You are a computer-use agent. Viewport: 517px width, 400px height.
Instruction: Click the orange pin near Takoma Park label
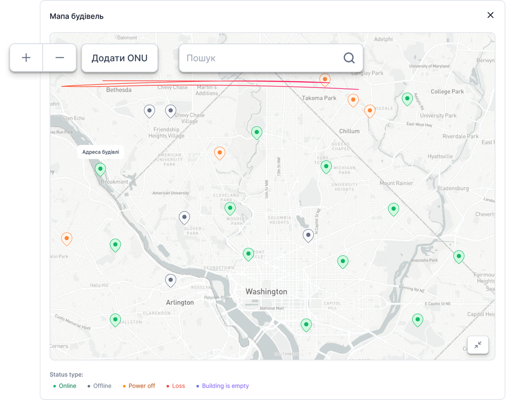353,99
